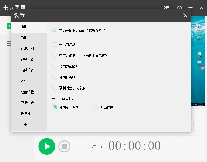Switch to 键盘设置 tab
207x162 pixels.
[29, 92]
